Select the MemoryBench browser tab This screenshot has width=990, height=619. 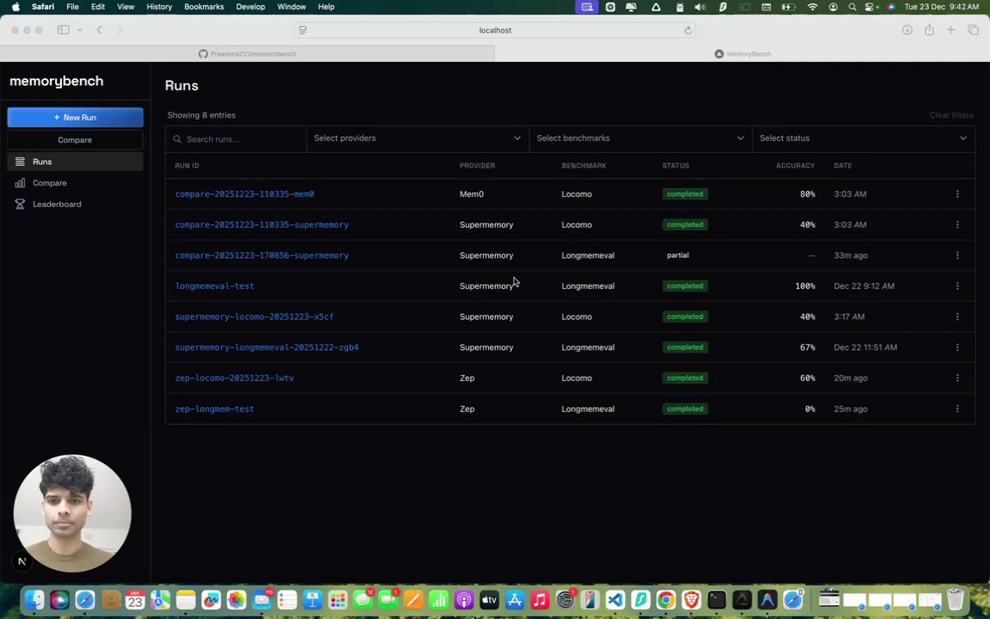click(x=742, y=53)
